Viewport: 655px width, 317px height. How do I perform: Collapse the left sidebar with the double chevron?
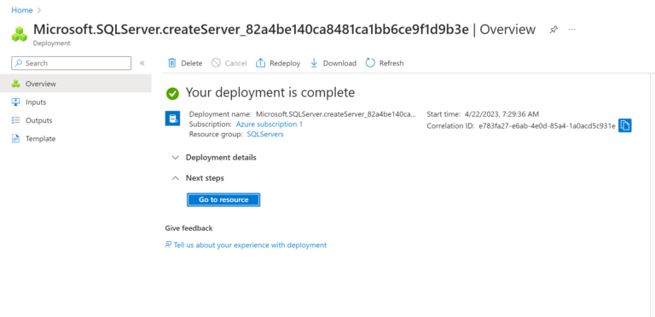point(142,63)
